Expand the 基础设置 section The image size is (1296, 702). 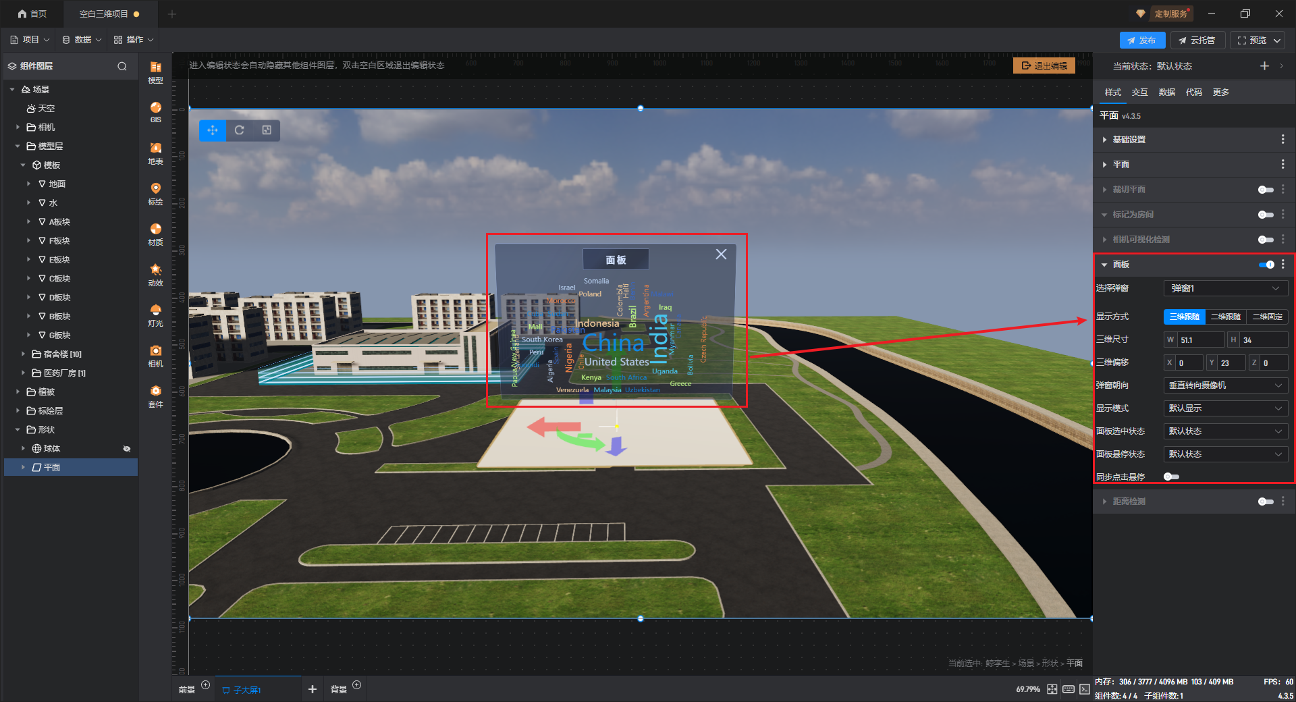click(1104, 140)
